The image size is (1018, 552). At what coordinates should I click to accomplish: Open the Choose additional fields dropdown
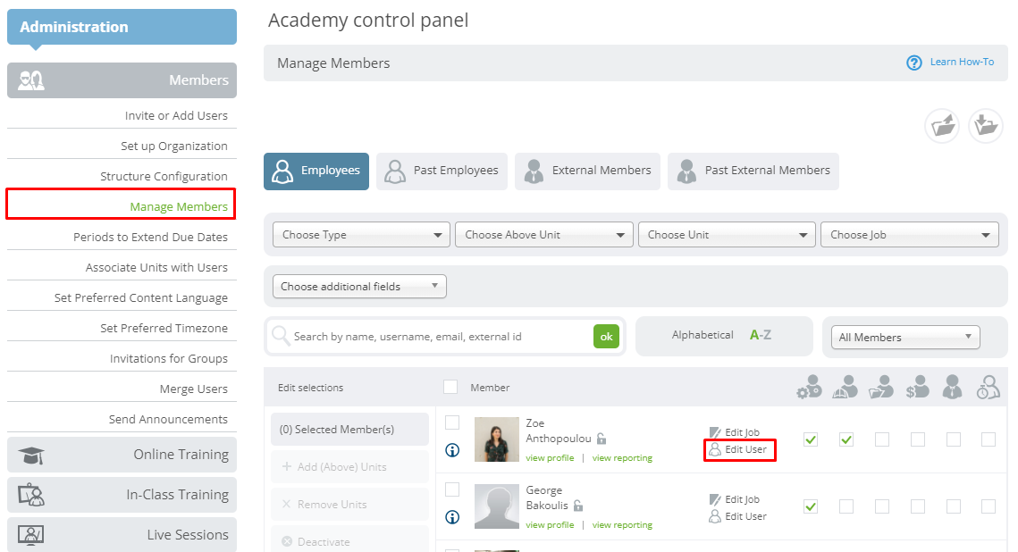tap(359, 286)
